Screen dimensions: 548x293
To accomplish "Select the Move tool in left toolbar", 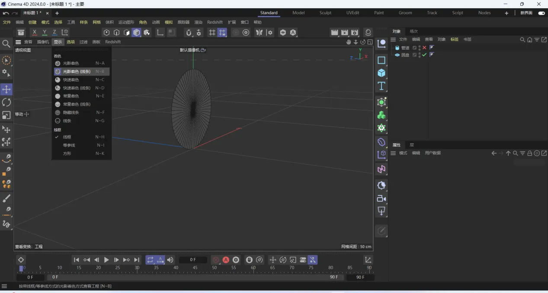I will [6, 89].
